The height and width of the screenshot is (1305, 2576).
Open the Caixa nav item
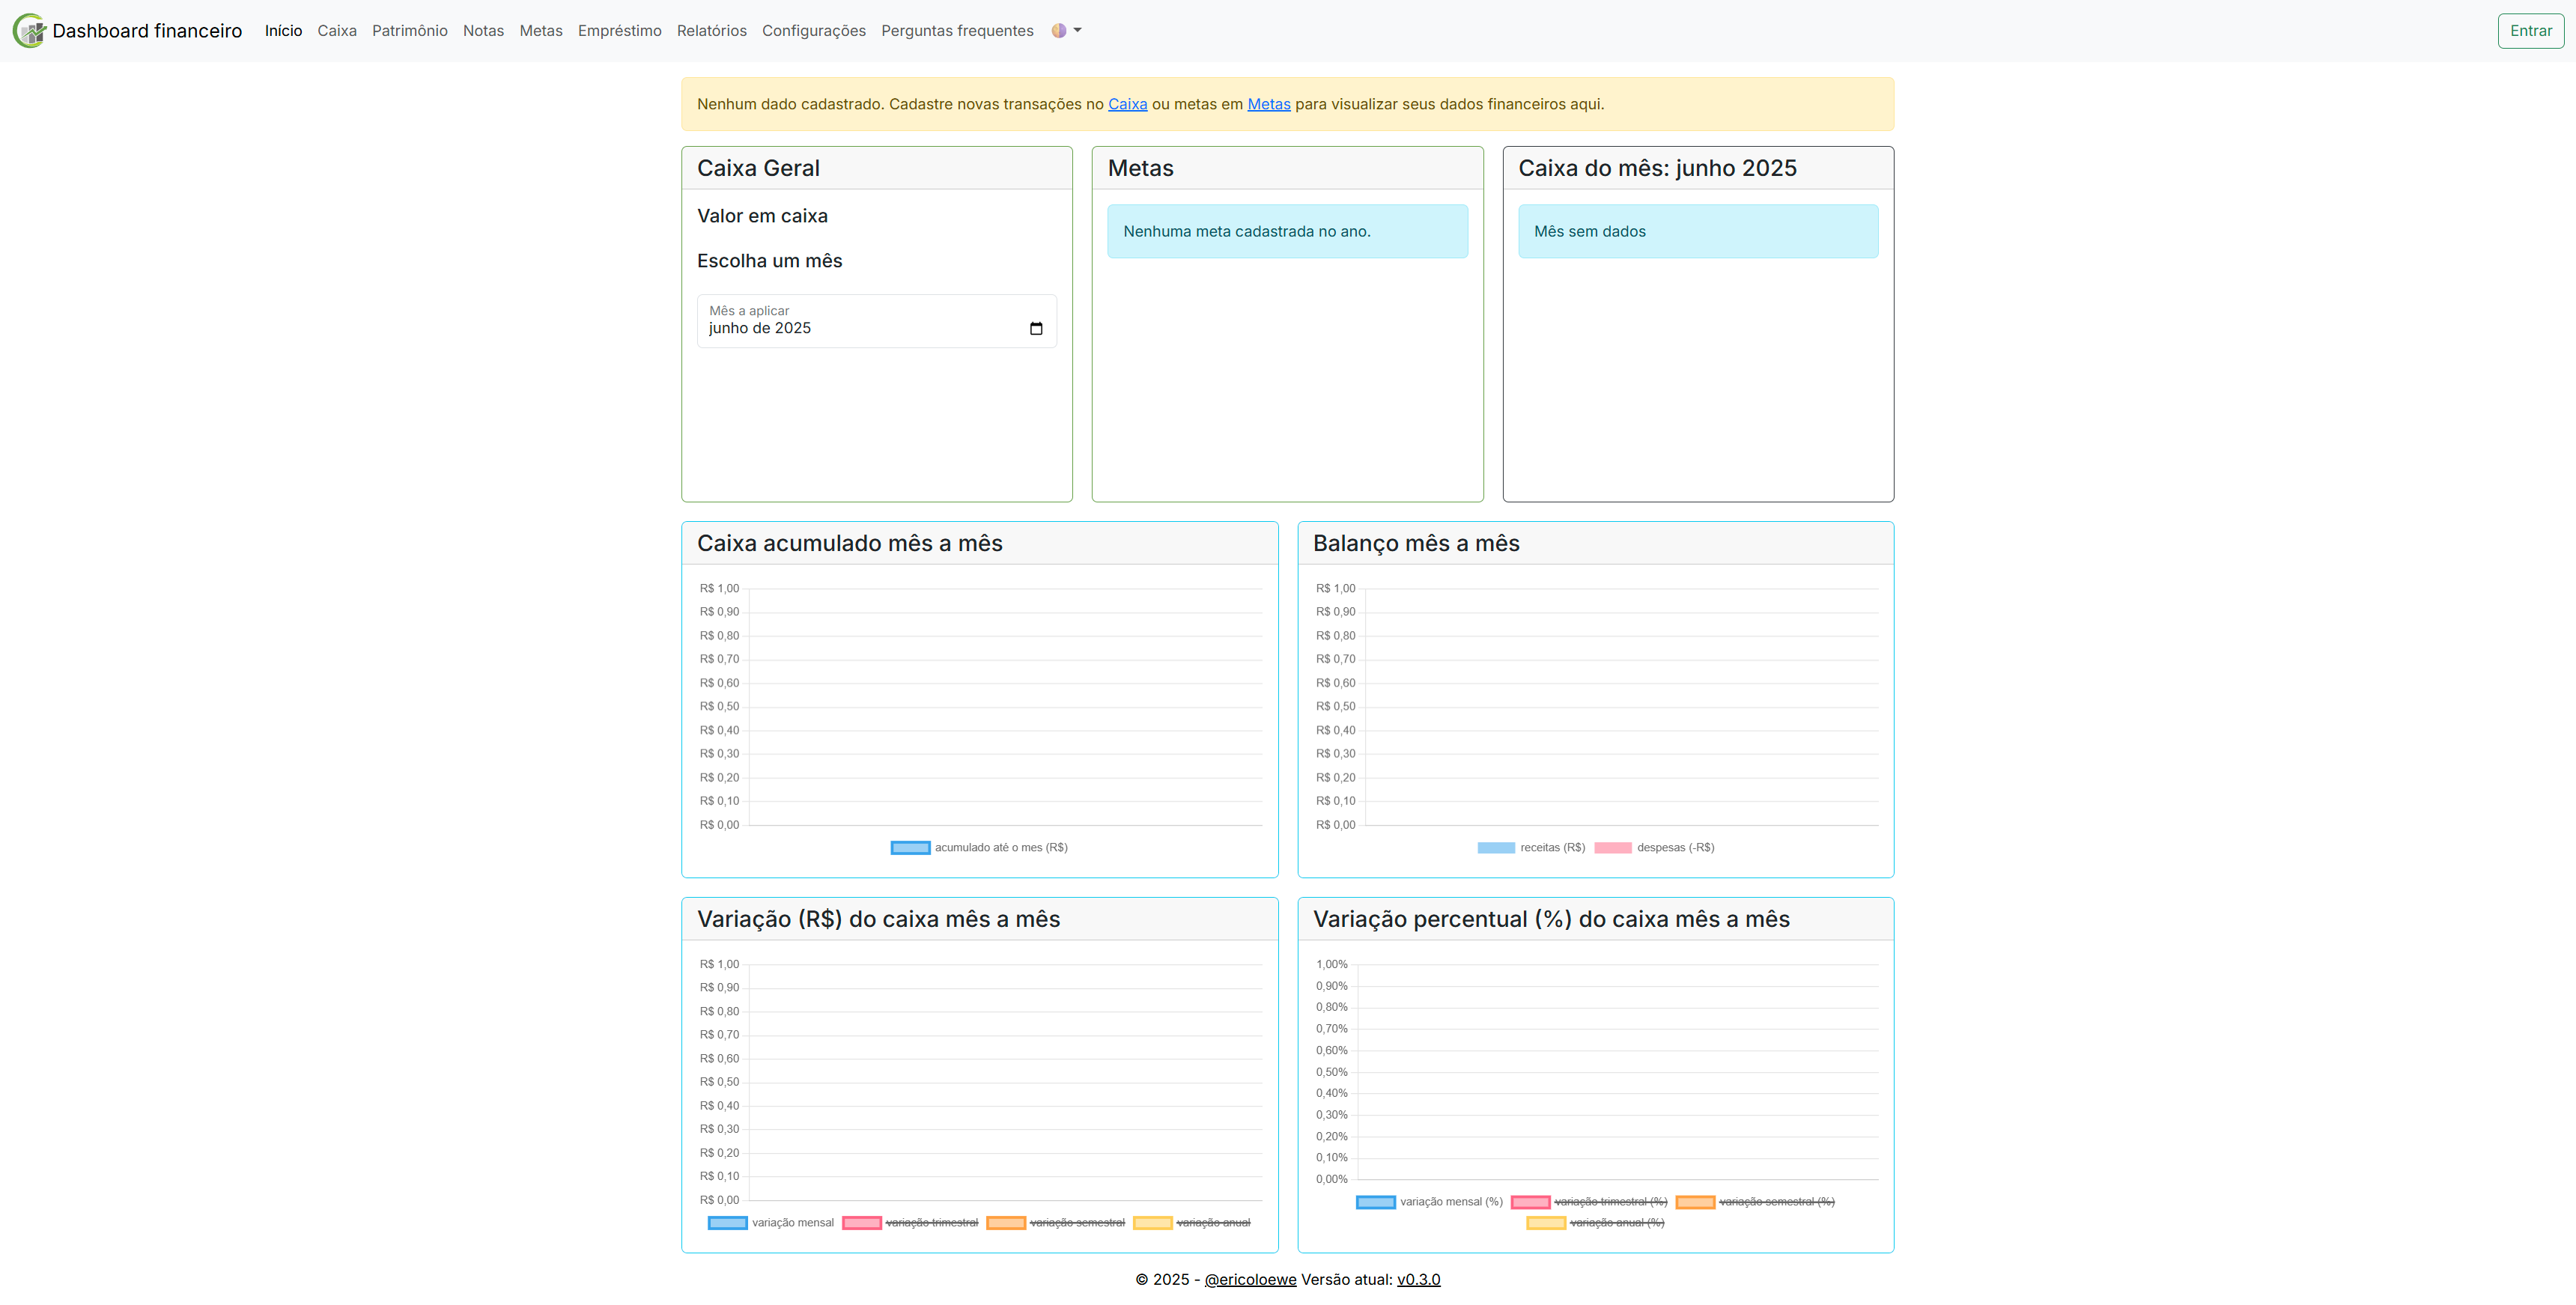[337, 31]
